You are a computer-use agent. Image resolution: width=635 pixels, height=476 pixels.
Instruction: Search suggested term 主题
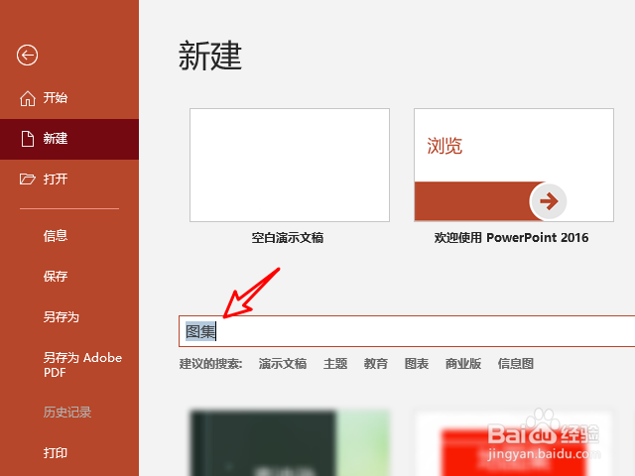pos(335,364)
